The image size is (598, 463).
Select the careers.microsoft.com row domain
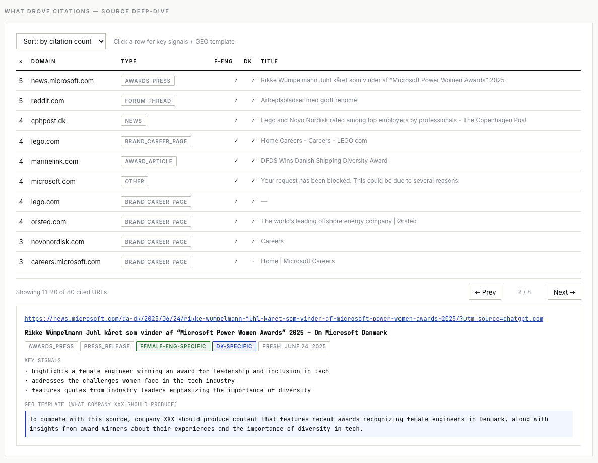coord(65,262)
